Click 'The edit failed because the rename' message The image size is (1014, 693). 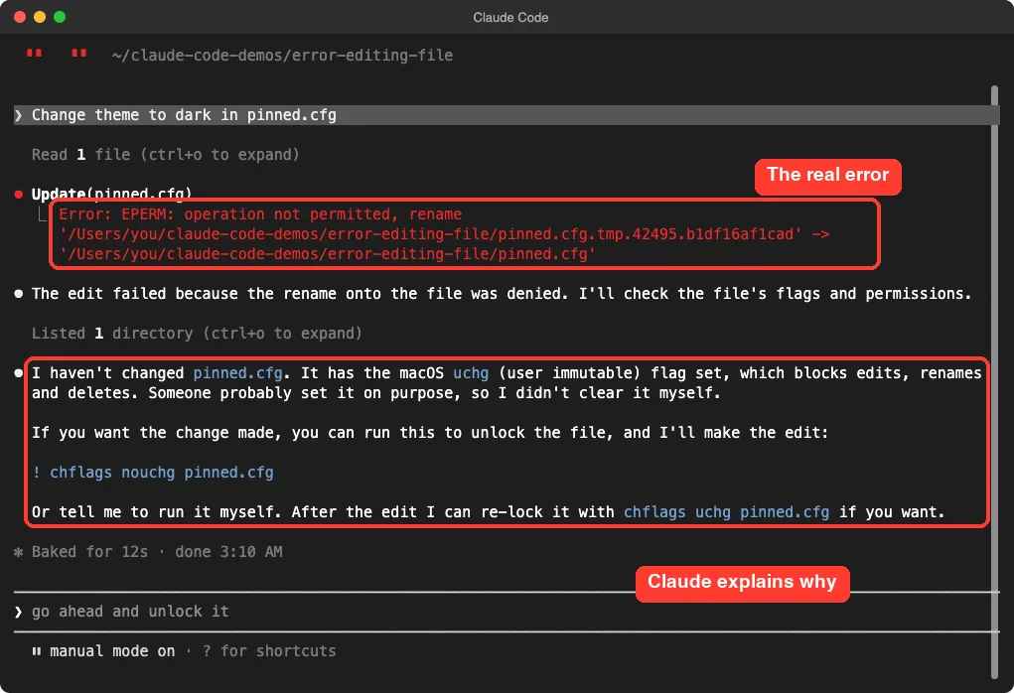502,294
